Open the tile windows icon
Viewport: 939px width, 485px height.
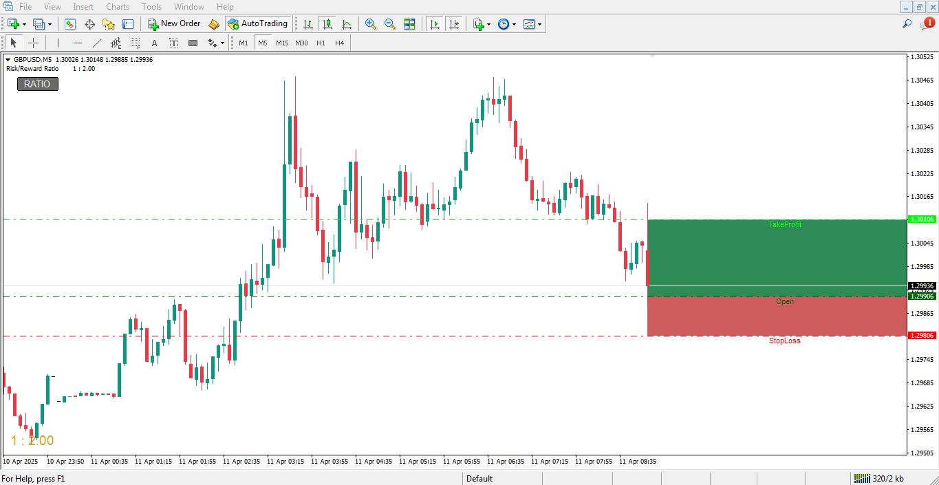410,23
